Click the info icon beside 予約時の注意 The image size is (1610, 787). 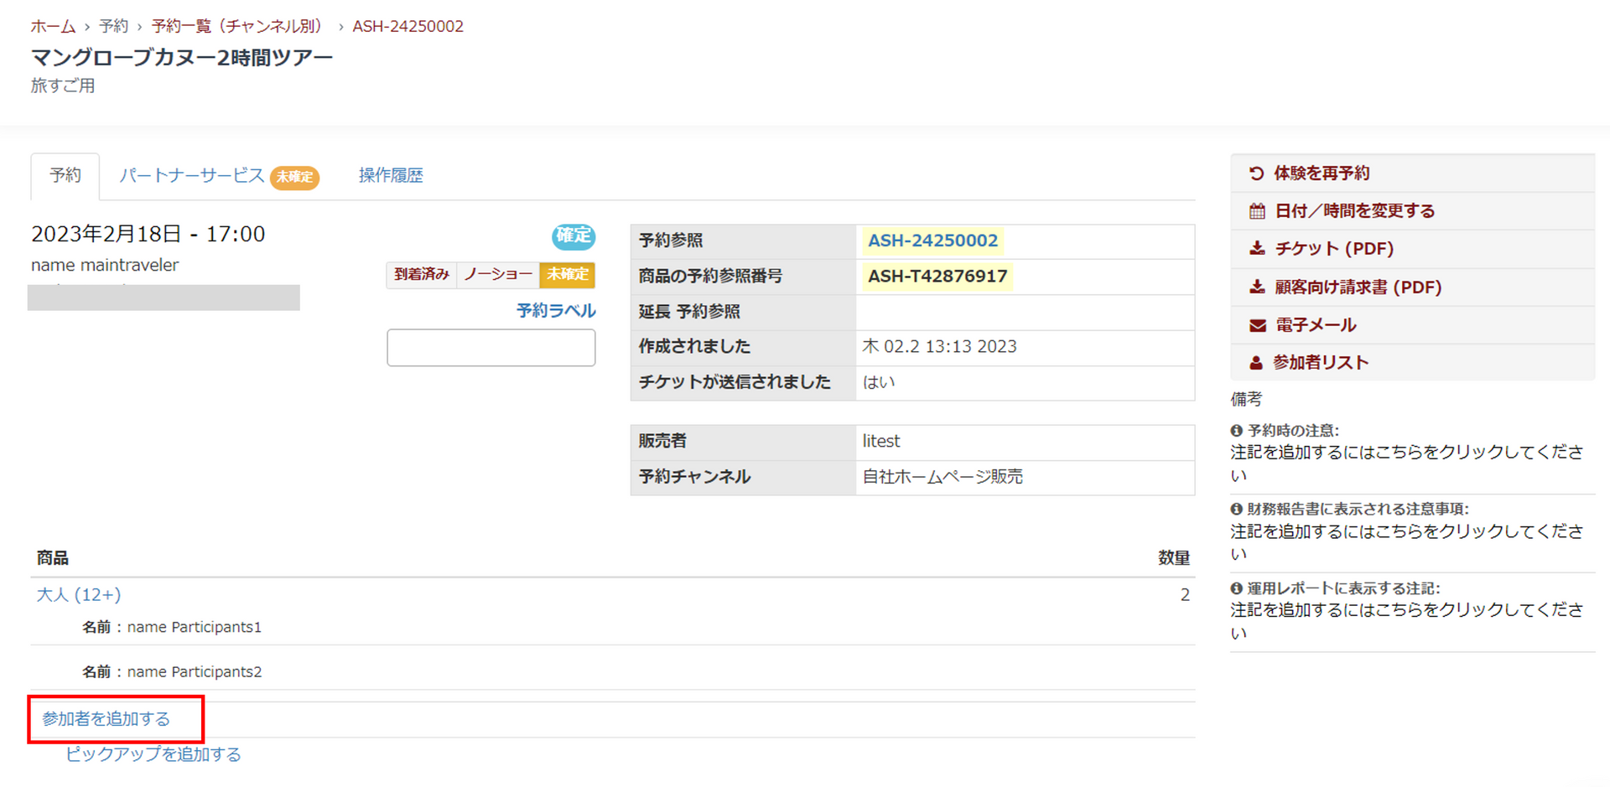pyautogui.click(x=1236, y=431)
